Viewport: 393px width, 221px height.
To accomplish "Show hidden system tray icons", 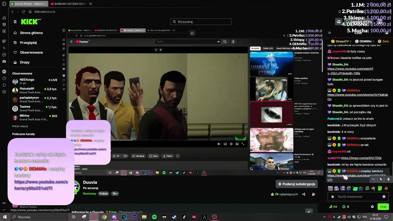I will (x=325, y=217).
